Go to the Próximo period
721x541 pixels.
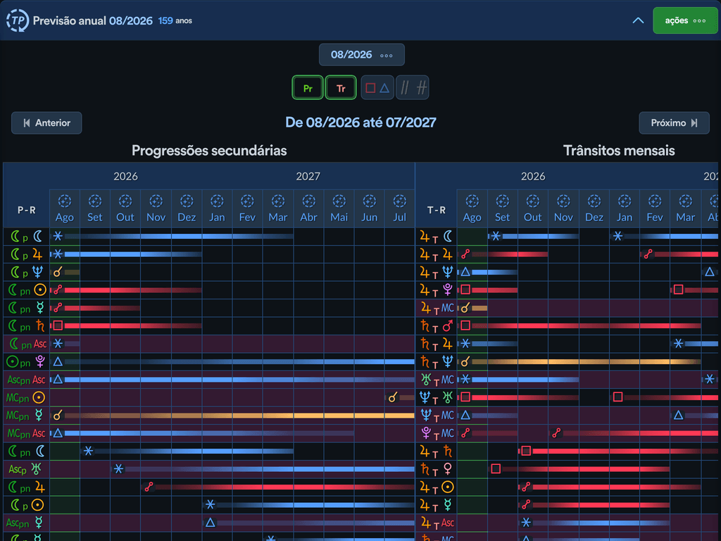674,123
